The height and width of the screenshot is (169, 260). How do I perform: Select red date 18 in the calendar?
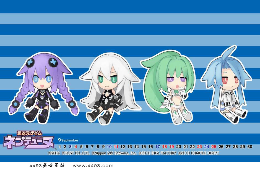(165, 147)
